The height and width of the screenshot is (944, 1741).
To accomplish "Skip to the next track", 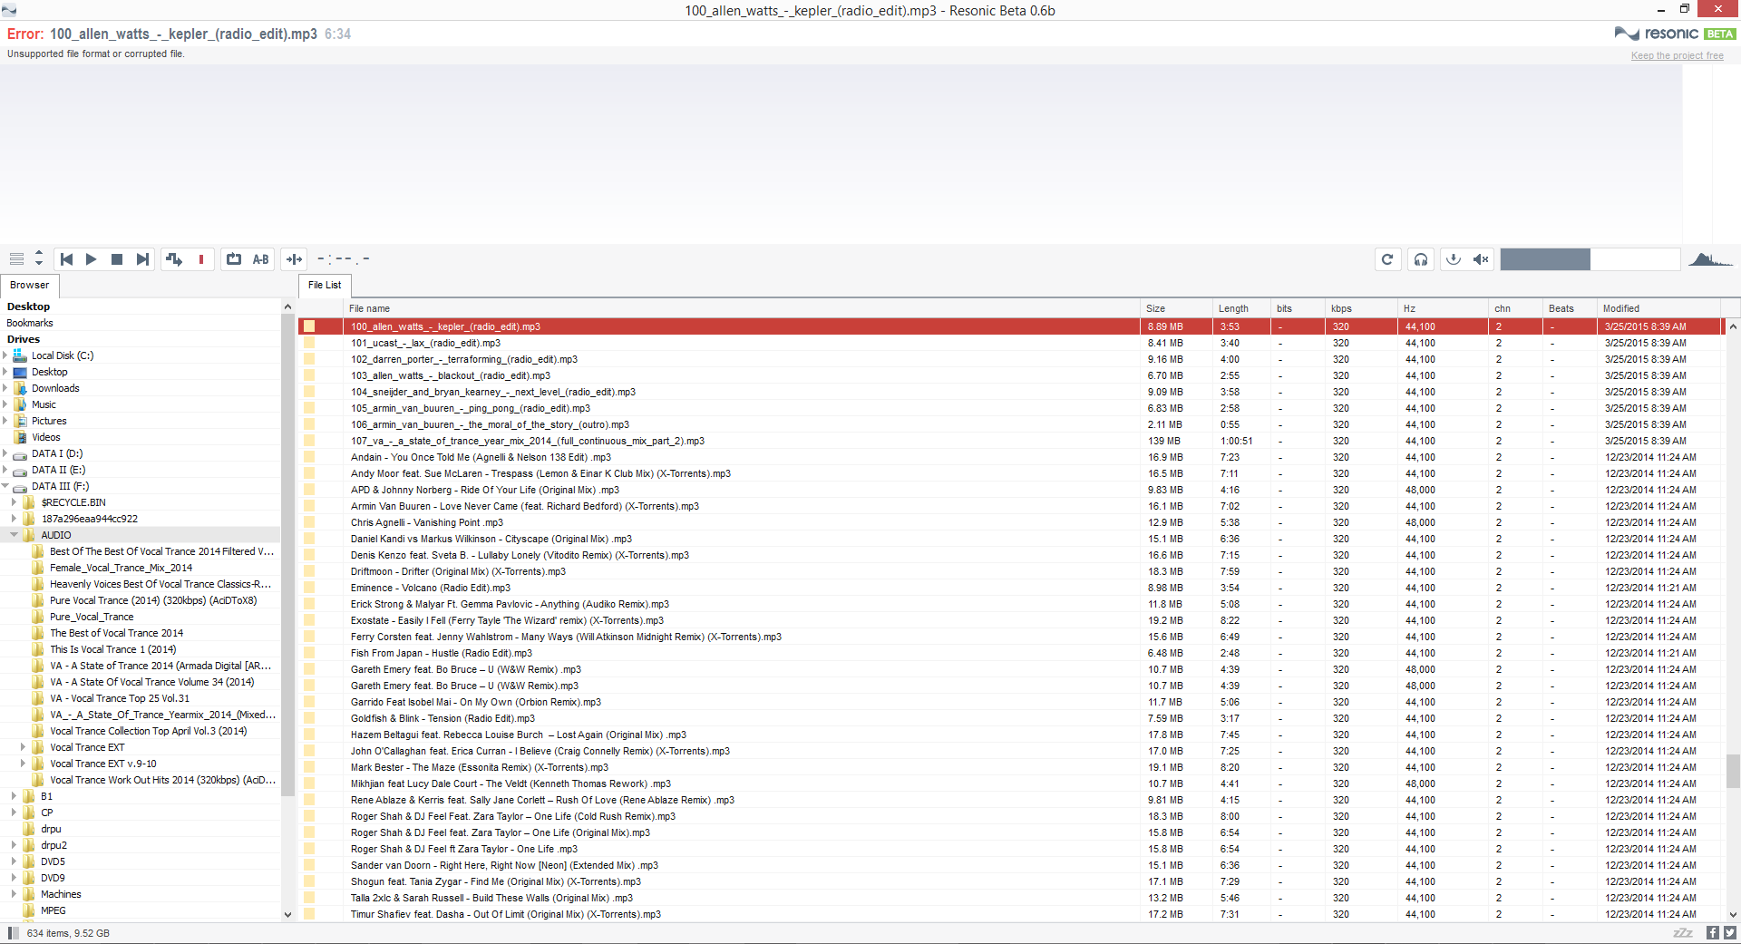I will tap(142, 259).
